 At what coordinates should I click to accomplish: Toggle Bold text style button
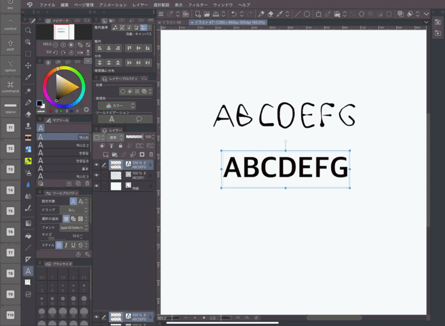pos(59,245)
